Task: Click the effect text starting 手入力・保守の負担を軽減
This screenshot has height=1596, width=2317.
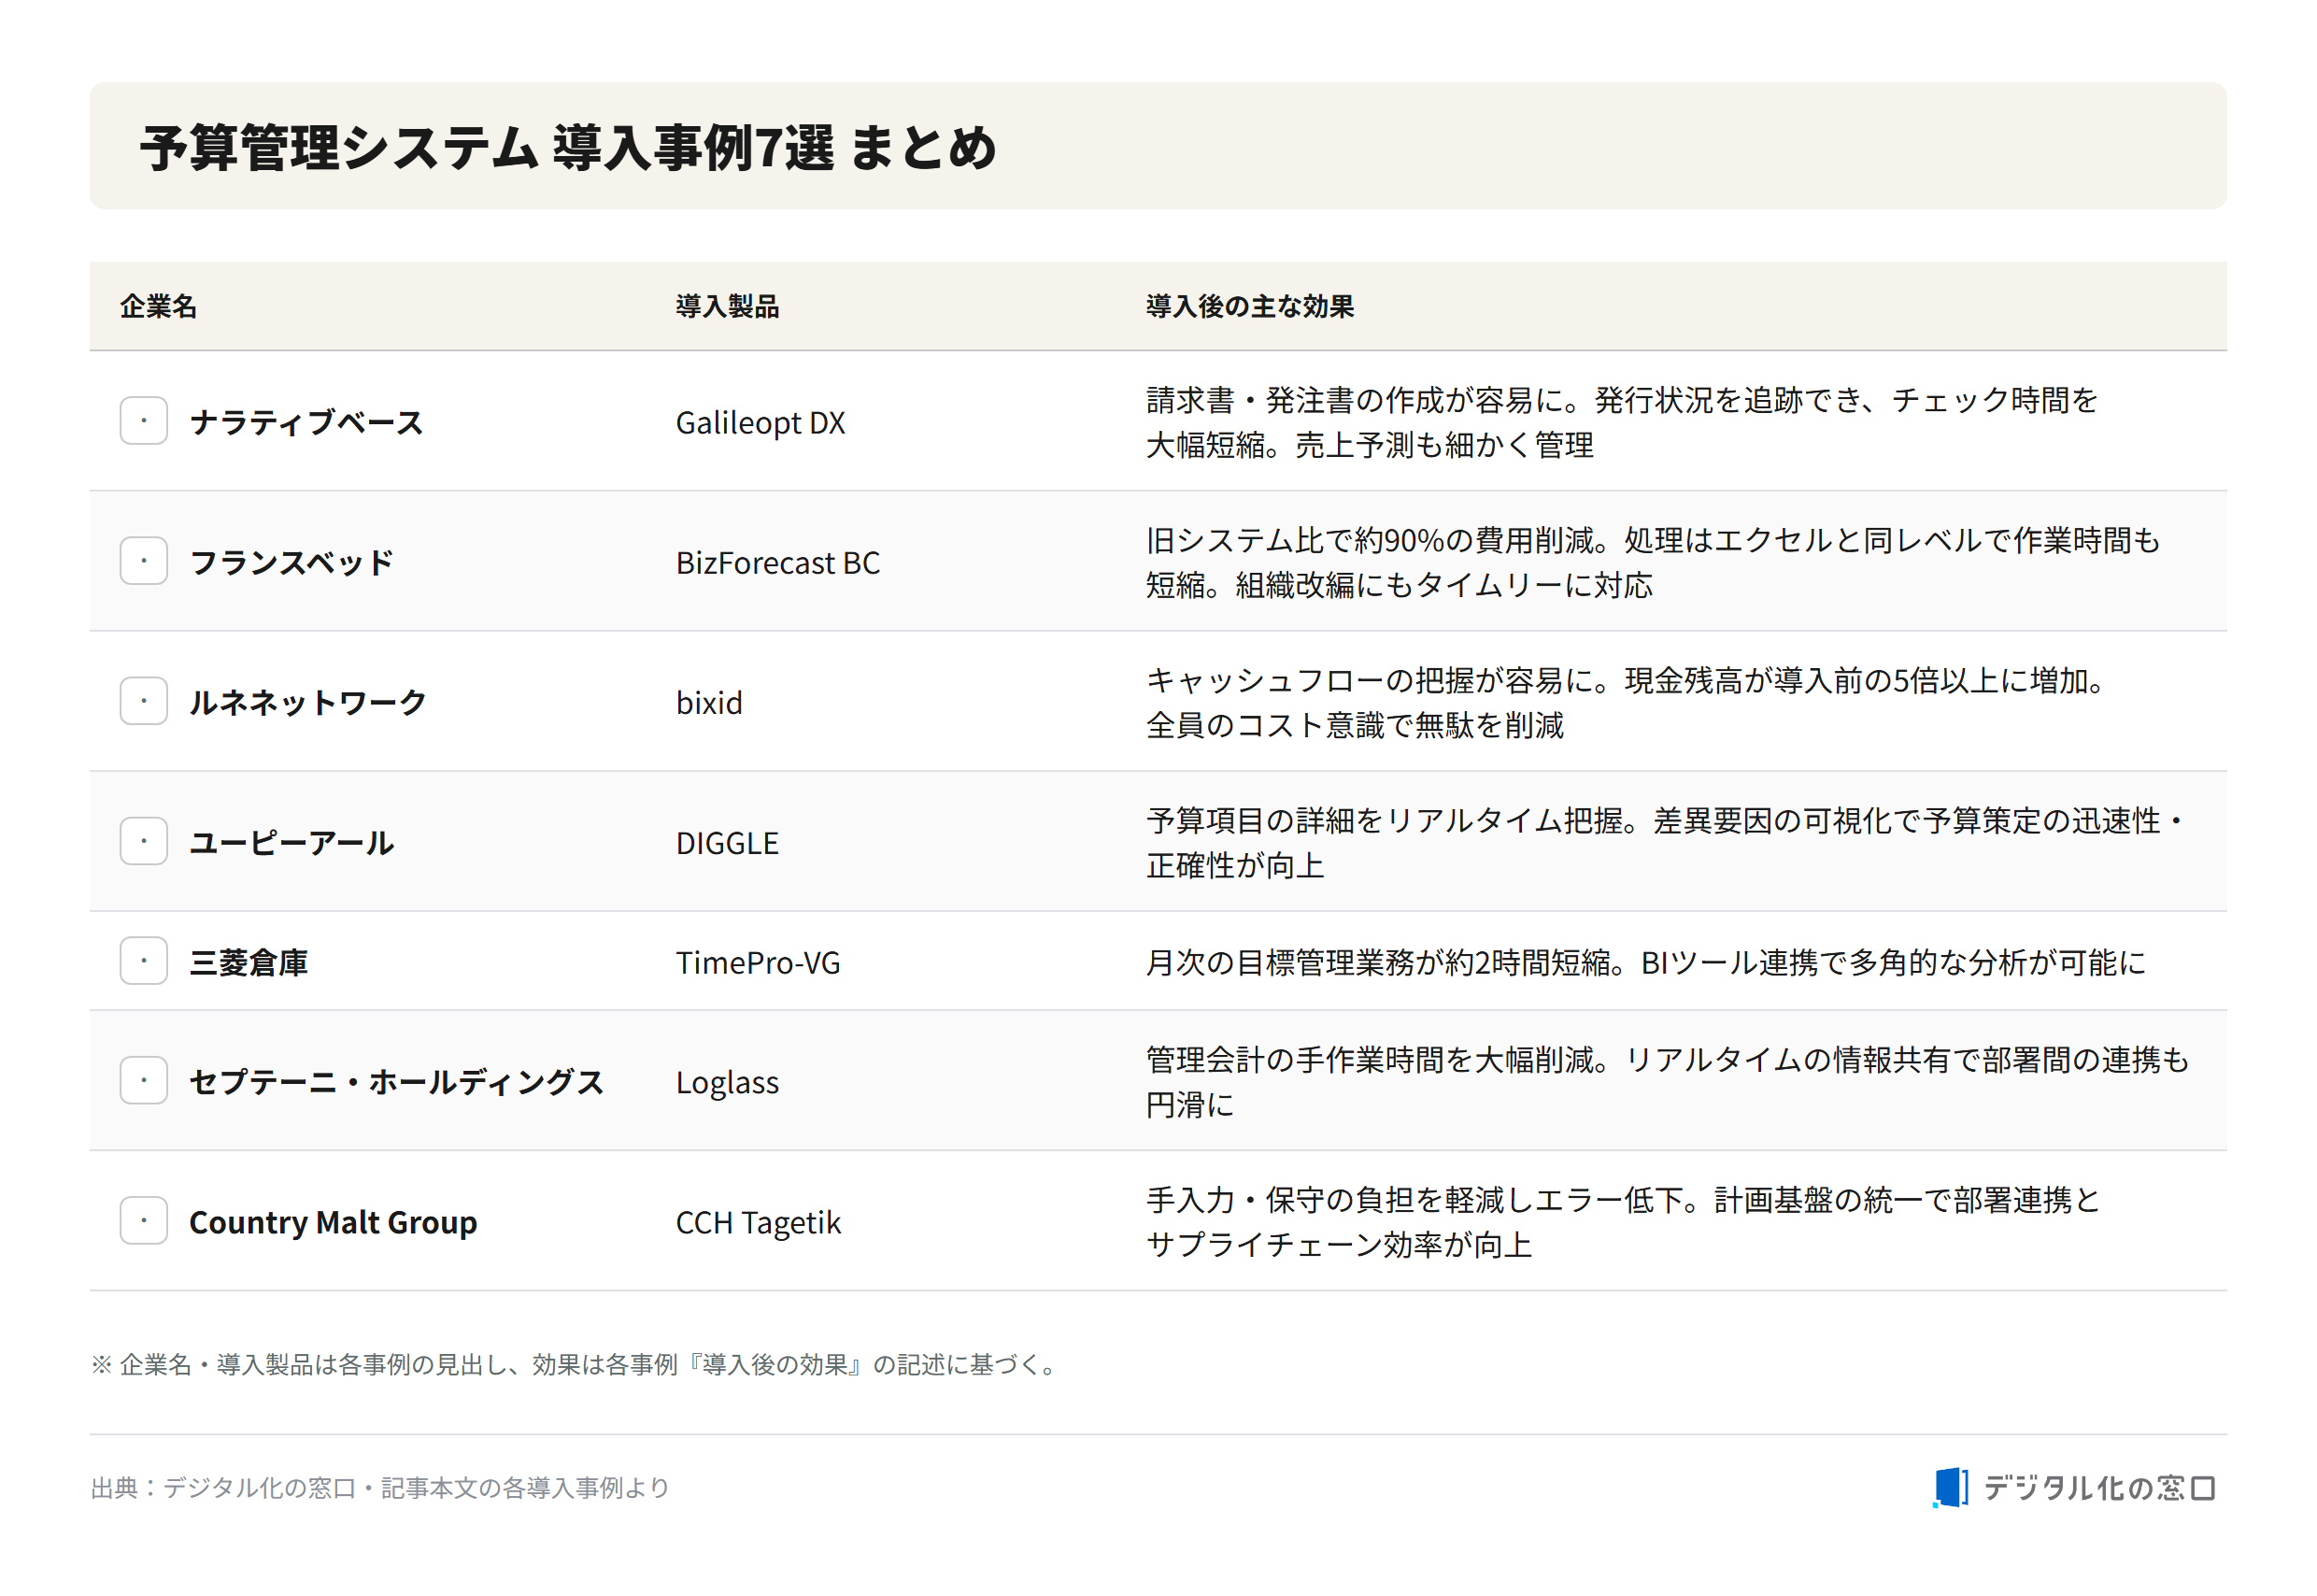Action: (x=1623, y=1222)
